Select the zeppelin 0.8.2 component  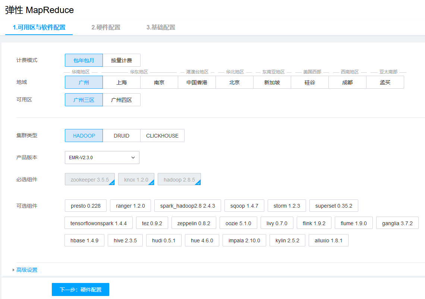point(193,223)
